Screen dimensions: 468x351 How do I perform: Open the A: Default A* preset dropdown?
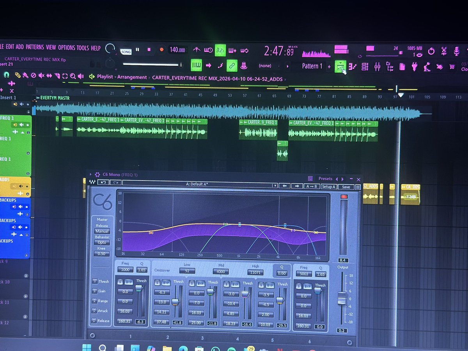point(200,184)
